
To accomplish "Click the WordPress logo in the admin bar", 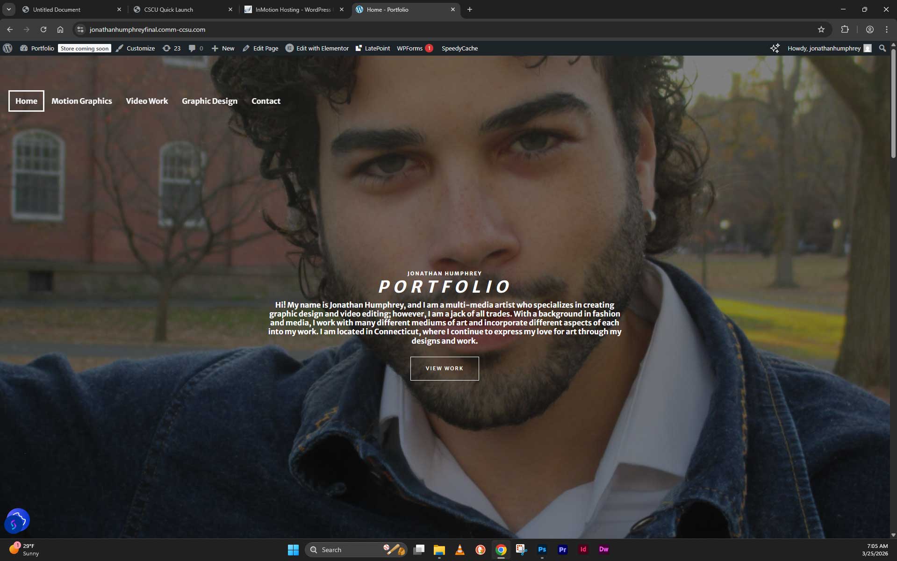I will coord(7,48).
